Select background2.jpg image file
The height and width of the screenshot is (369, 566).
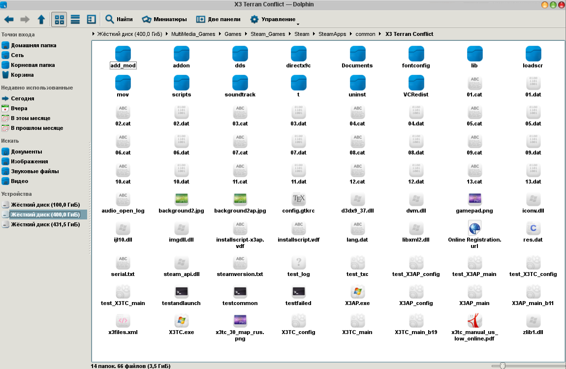182,203
